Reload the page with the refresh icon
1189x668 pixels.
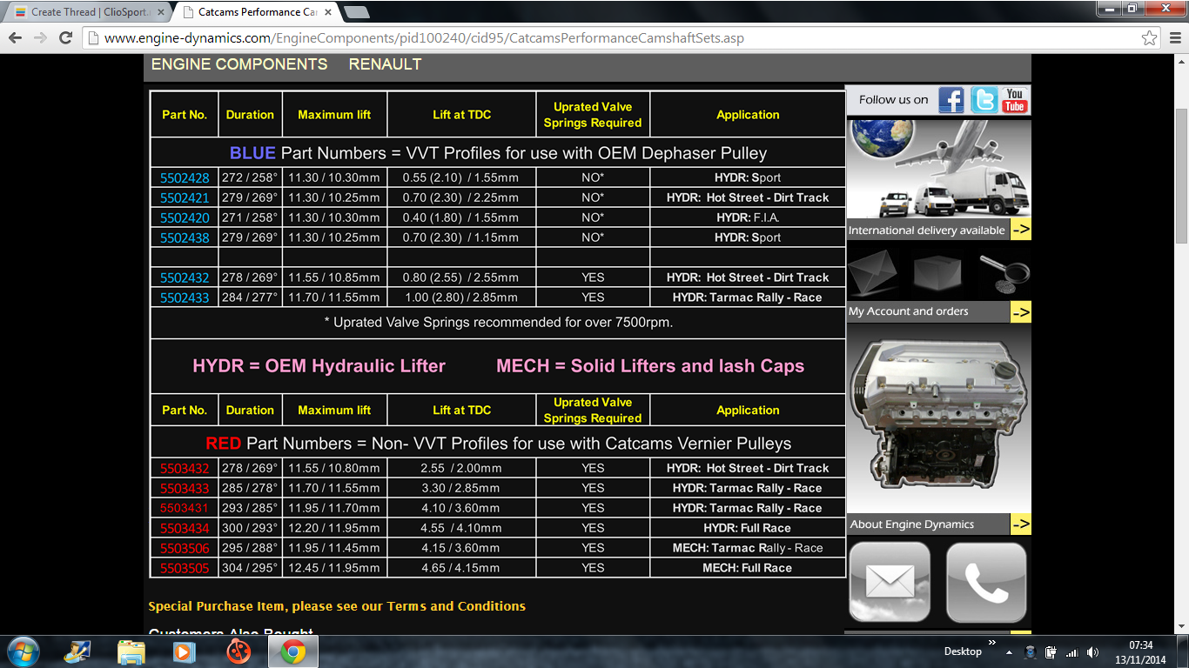click(65, 38)
